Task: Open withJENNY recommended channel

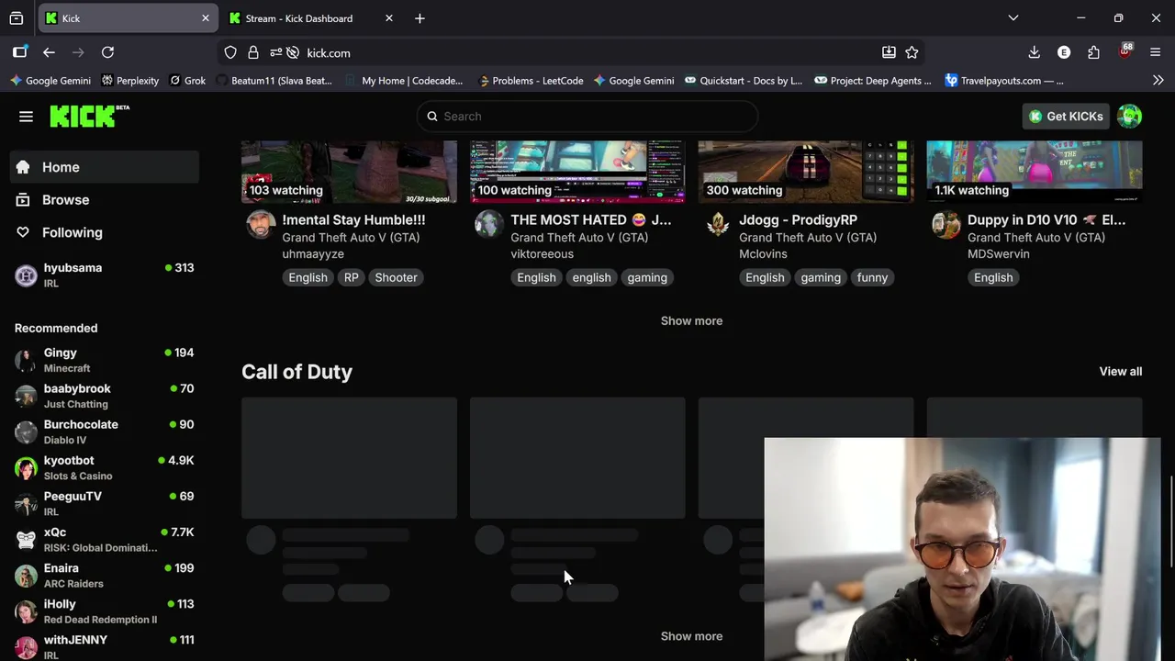Action: click(105, 646)
